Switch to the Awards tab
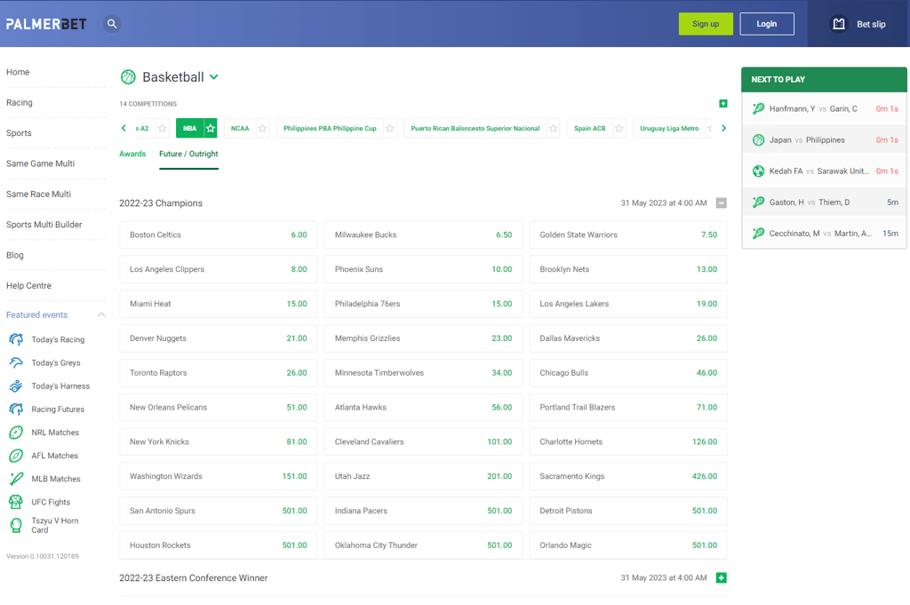Screen dimensions: 910x605 pyautogui.click(x=132, y=154)
